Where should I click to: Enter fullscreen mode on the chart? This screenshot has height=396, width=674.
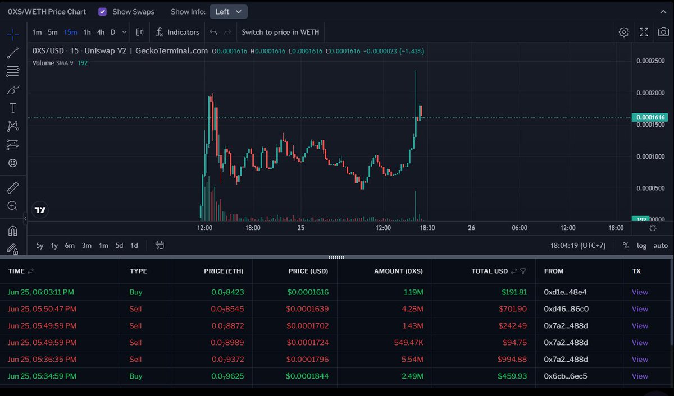644,32
